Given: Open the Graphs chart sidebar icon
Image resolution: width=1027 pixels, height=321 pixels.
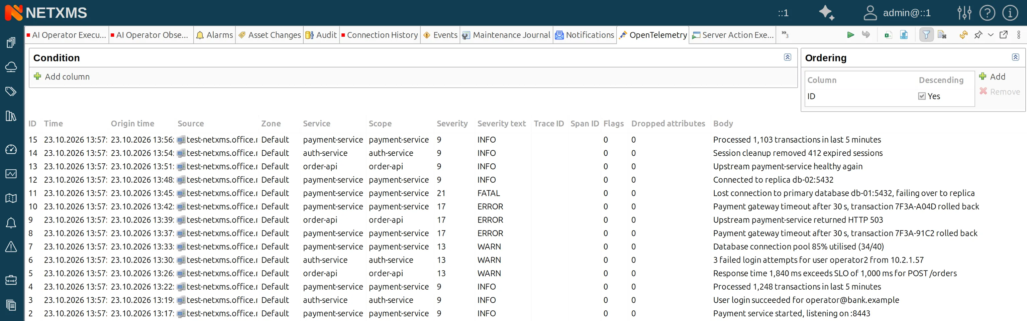Looking at the screenshot, I should pyautogui.click(x=11, y=174).
